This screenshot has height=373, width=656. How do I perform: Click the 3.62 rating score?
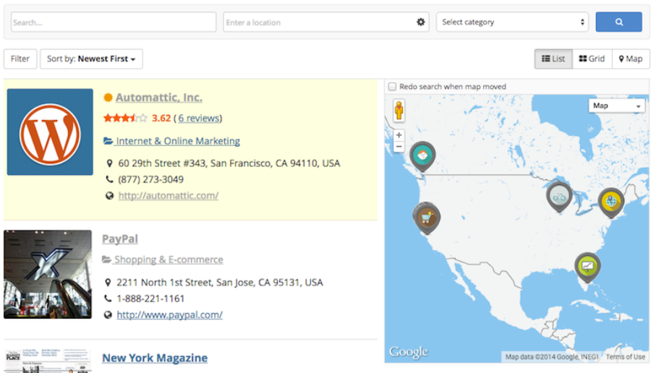point(161,119)
